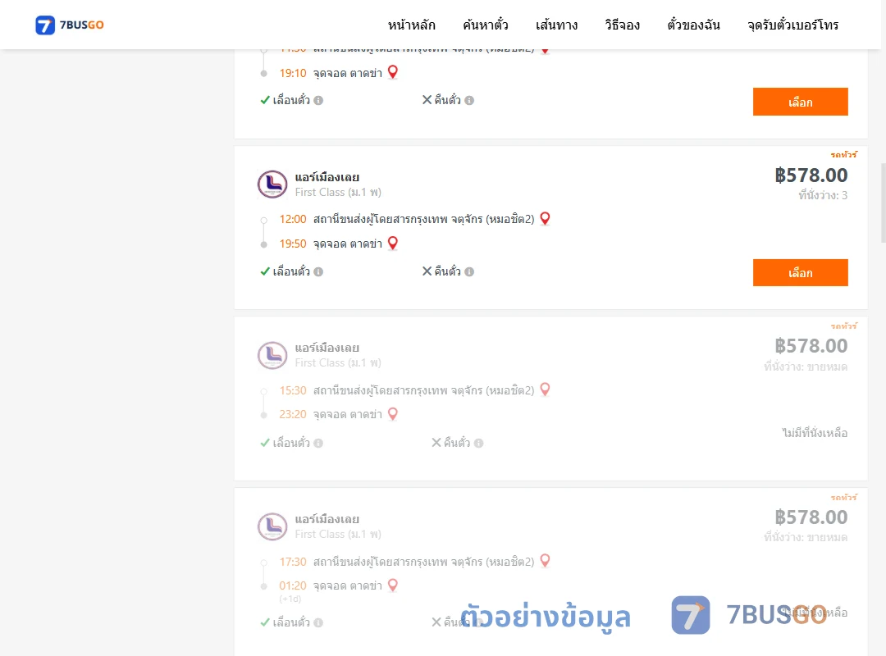Click map pin beside 23:20 จุดจอด ตาดข่า
The height and width of the screenshot is (656, 886).
point(393,414)
